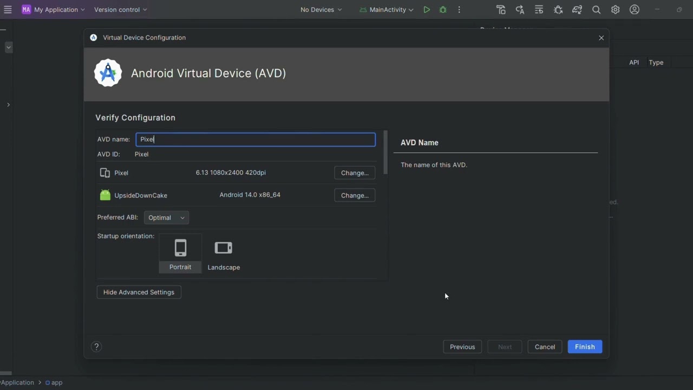Open more run actions menu
693x390 pixels.
coord(459,10)
